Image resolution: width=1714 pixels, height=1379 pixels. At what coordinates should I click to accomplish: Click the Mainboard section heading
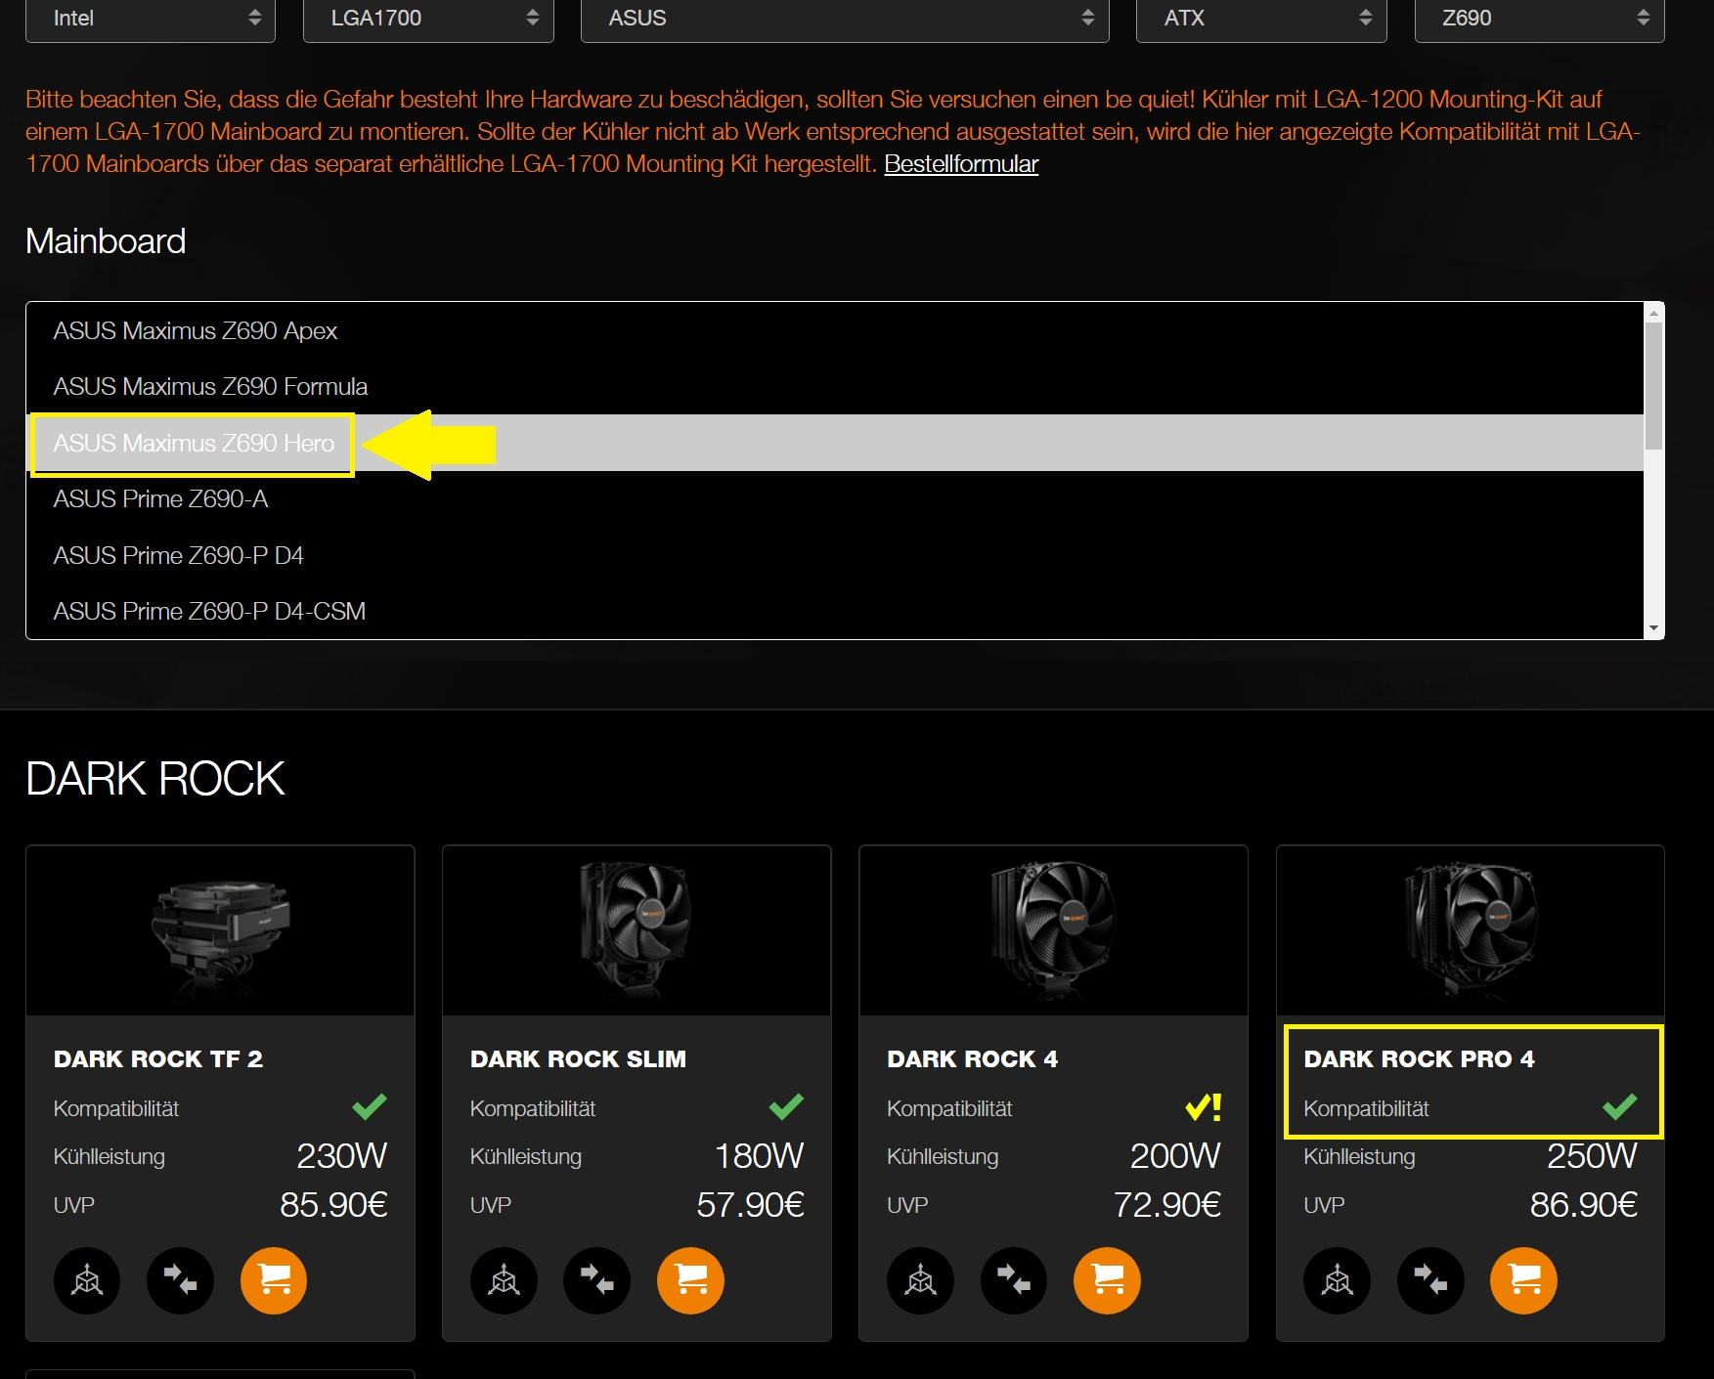pyautogui.click(x=106, y=241)
